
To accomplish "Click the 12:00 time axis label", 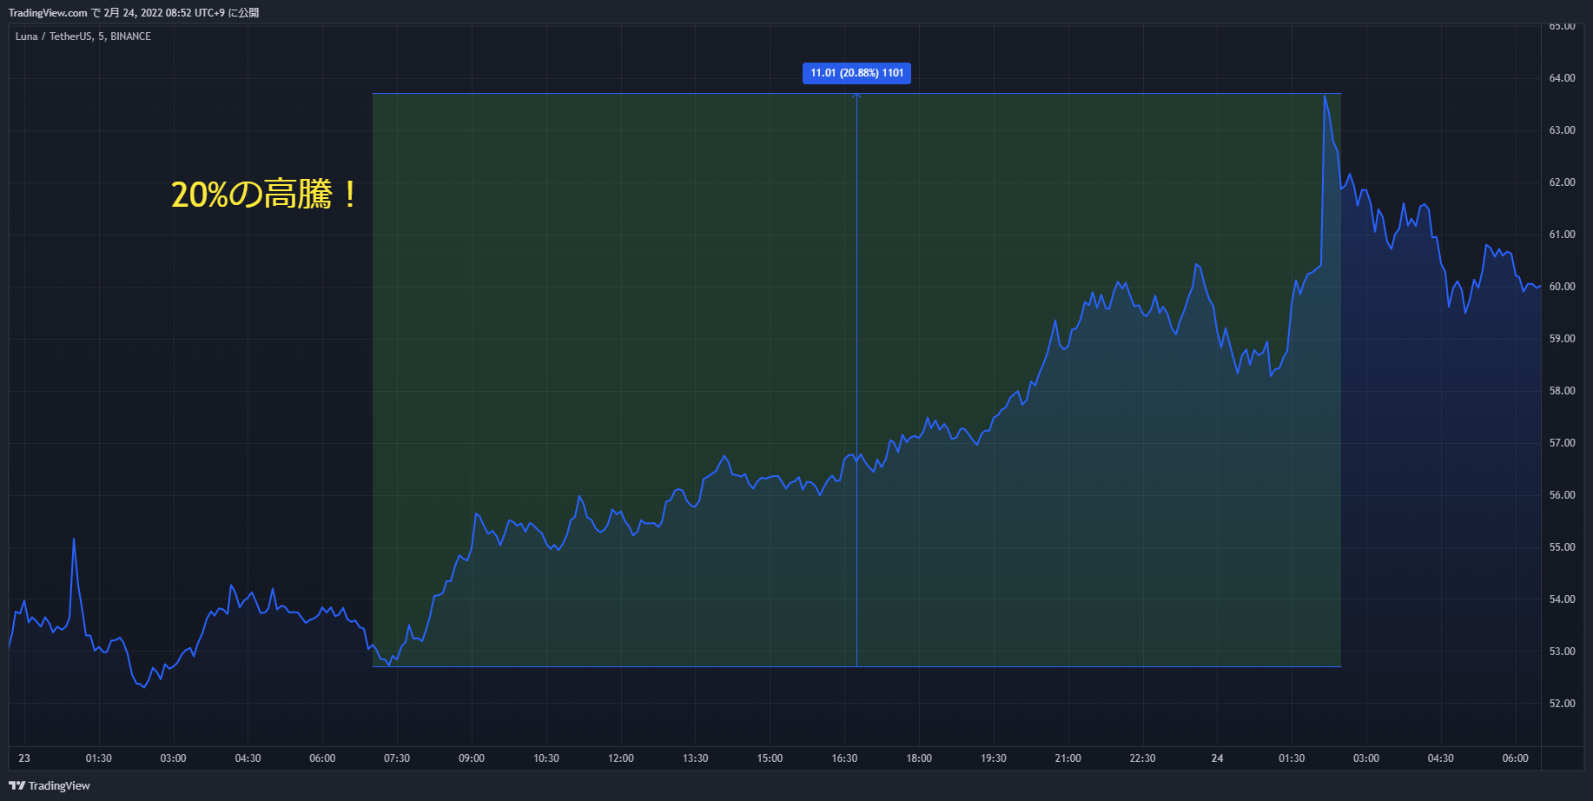I will 621,758.
